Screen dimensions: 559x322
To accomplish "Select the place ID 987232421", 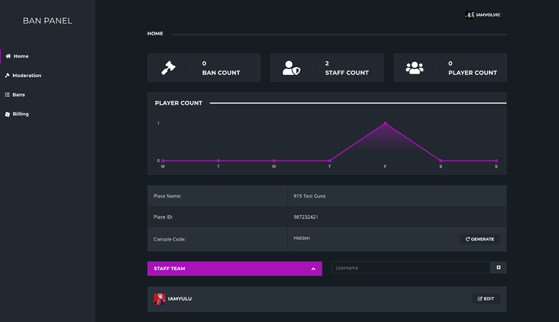I will (x=306, y=217).
